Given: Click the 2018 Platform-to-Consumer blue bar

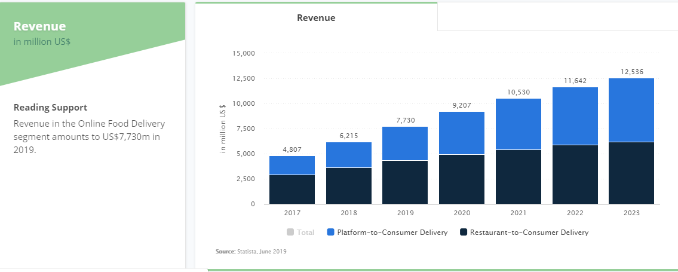Looking at the screenshot, I should (x=349, y=154).
